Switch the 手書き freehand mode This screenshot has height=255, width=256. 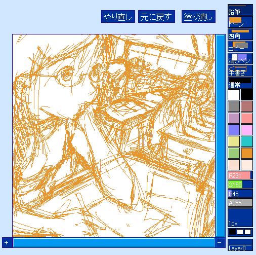coord(240,71)
